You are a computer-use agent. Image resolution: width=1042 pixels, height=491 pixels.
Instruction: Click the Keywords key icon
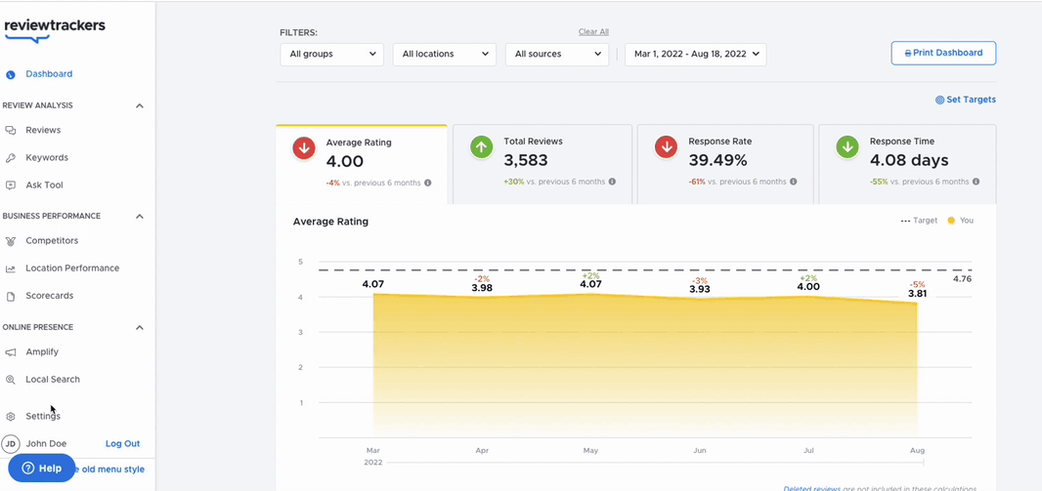[x=11, y=158]
